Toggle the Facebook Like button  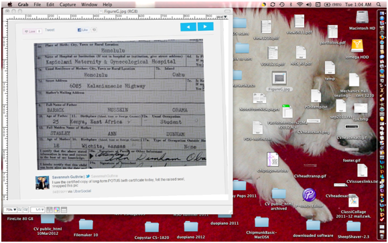coord(82,30)
